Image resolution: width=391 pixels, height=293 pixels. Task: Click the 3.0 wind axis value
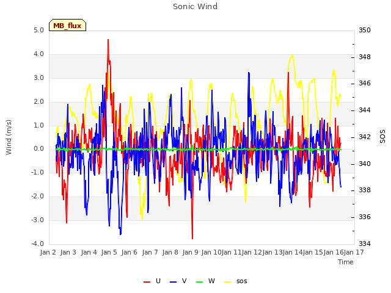coord(38,78)
